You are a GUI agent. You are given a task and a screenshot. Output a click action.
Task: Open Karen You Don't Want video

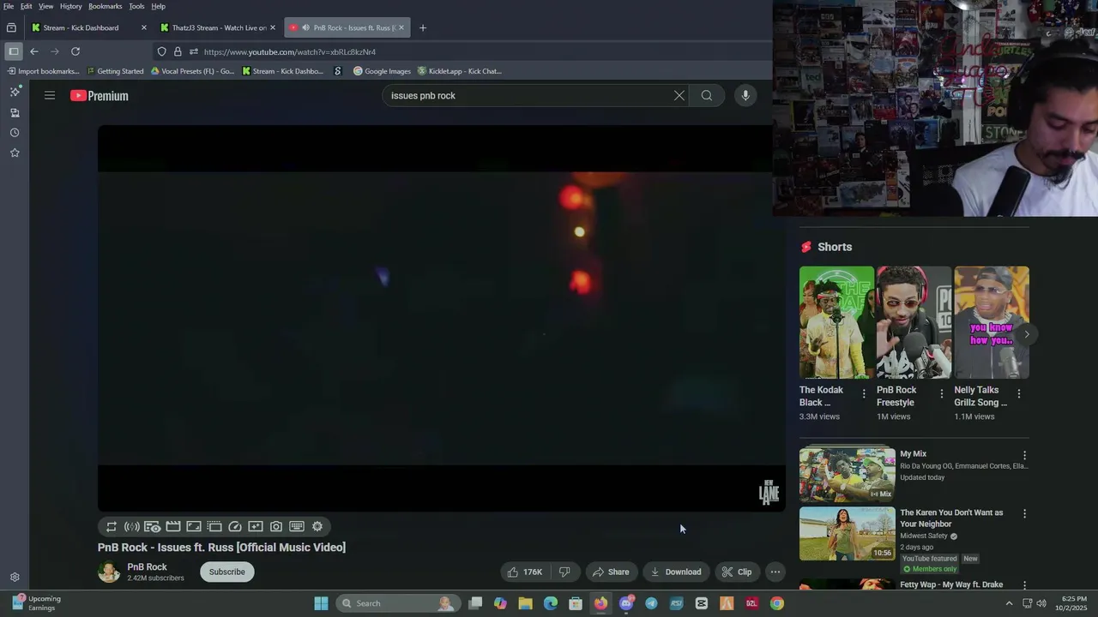click(848, 534)
